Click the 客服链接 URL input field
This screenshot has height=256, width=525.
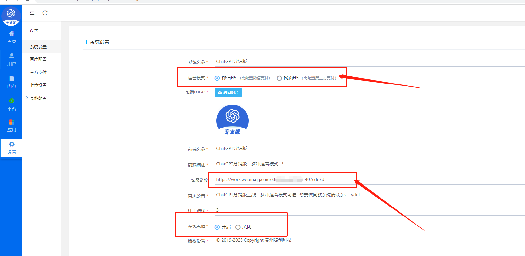click(x=369, y=180)
